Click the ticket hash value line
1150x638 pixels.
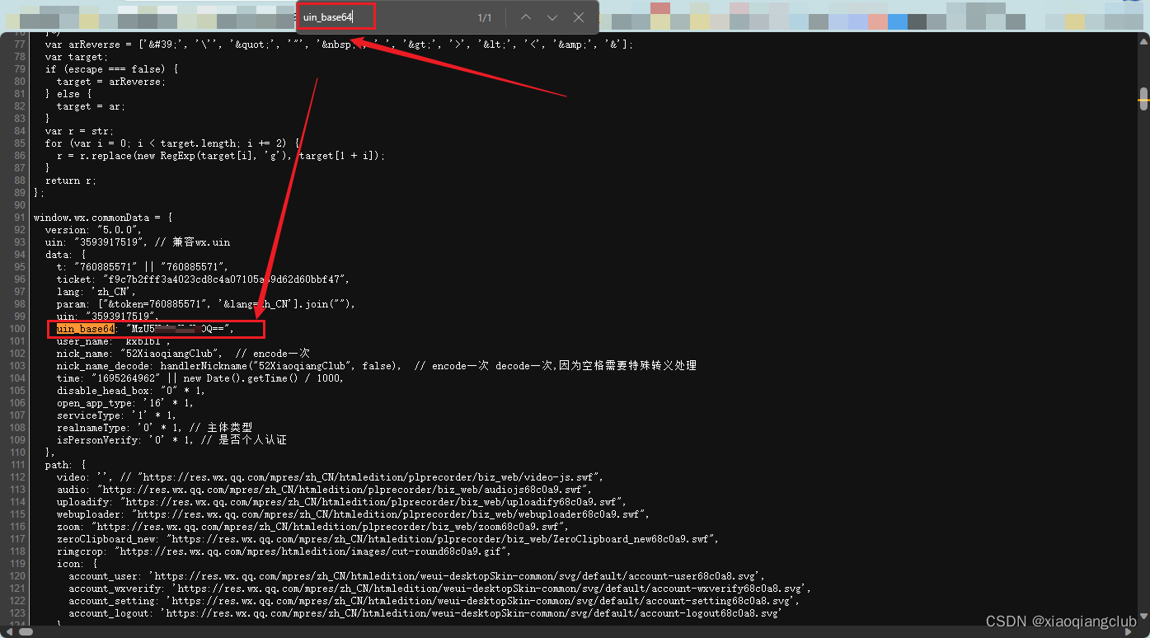click(x=204, y=279)
